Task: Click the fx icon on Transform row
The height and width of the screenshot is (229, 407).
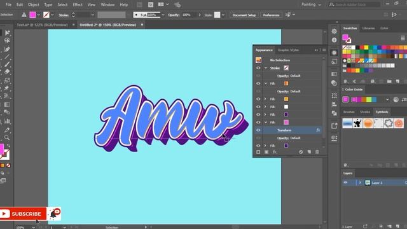Action: click(318, 130)
